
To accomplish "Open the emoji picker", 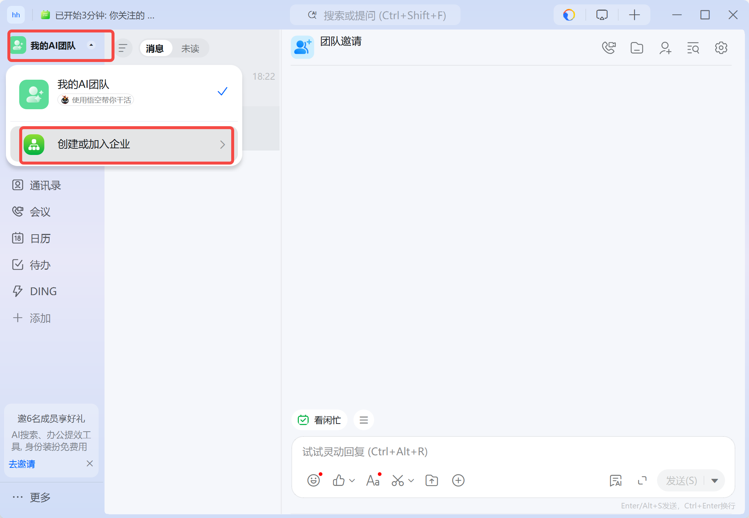I will click(314, 480).
